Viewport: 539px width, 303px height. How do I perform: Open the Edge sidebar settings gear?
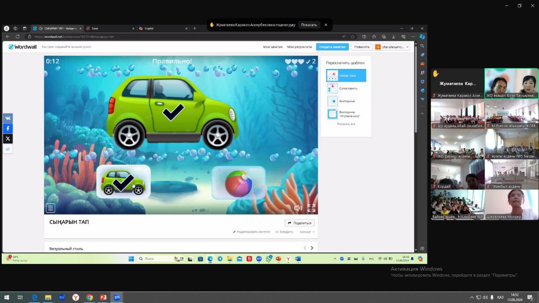[422, 249]
